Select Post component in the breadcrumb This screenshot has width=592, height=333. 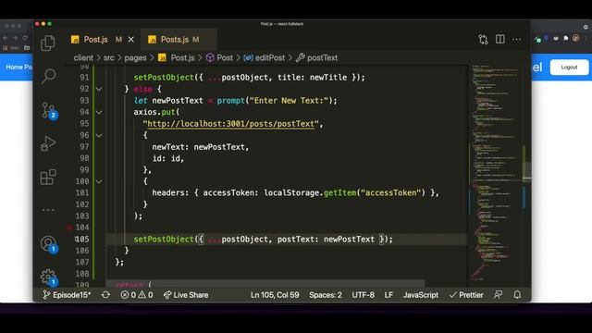(x=220, y=57)
